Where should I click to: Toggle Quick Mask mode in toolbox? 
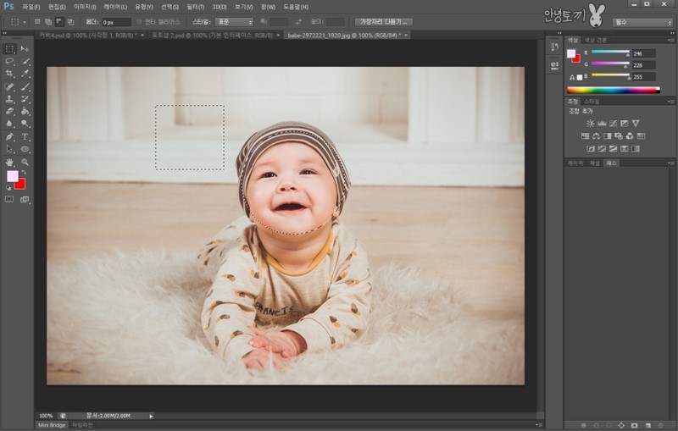9,200
